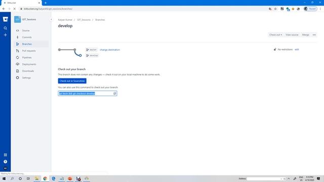Switch to Chrome on taskbar
The width and height of the screenshot is (324, 182).
[45, 178]
